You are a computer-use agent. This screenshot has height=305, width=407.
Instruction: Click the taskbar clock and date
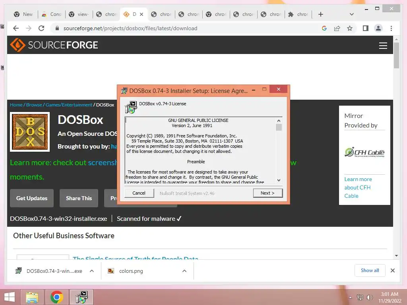390,297
